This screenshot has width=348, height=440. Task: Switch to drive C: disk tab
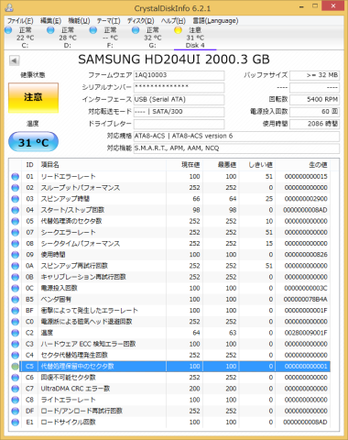(25, 38)
